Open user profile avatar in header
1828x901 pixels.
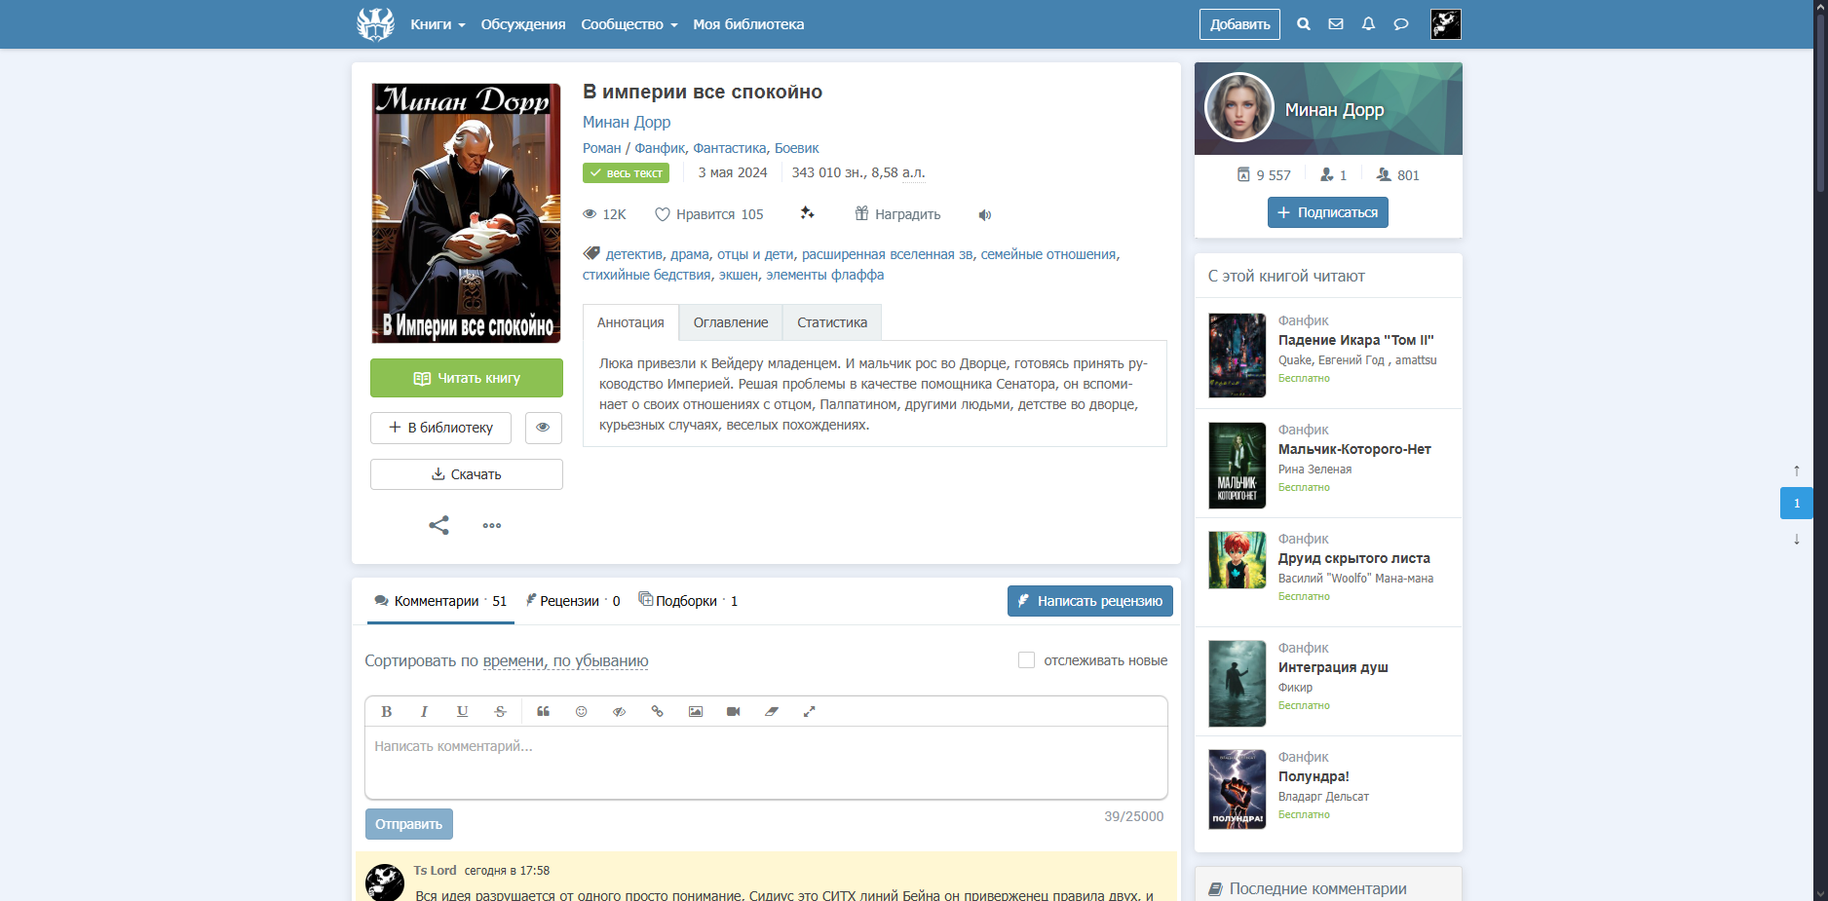coord(1446,24)
